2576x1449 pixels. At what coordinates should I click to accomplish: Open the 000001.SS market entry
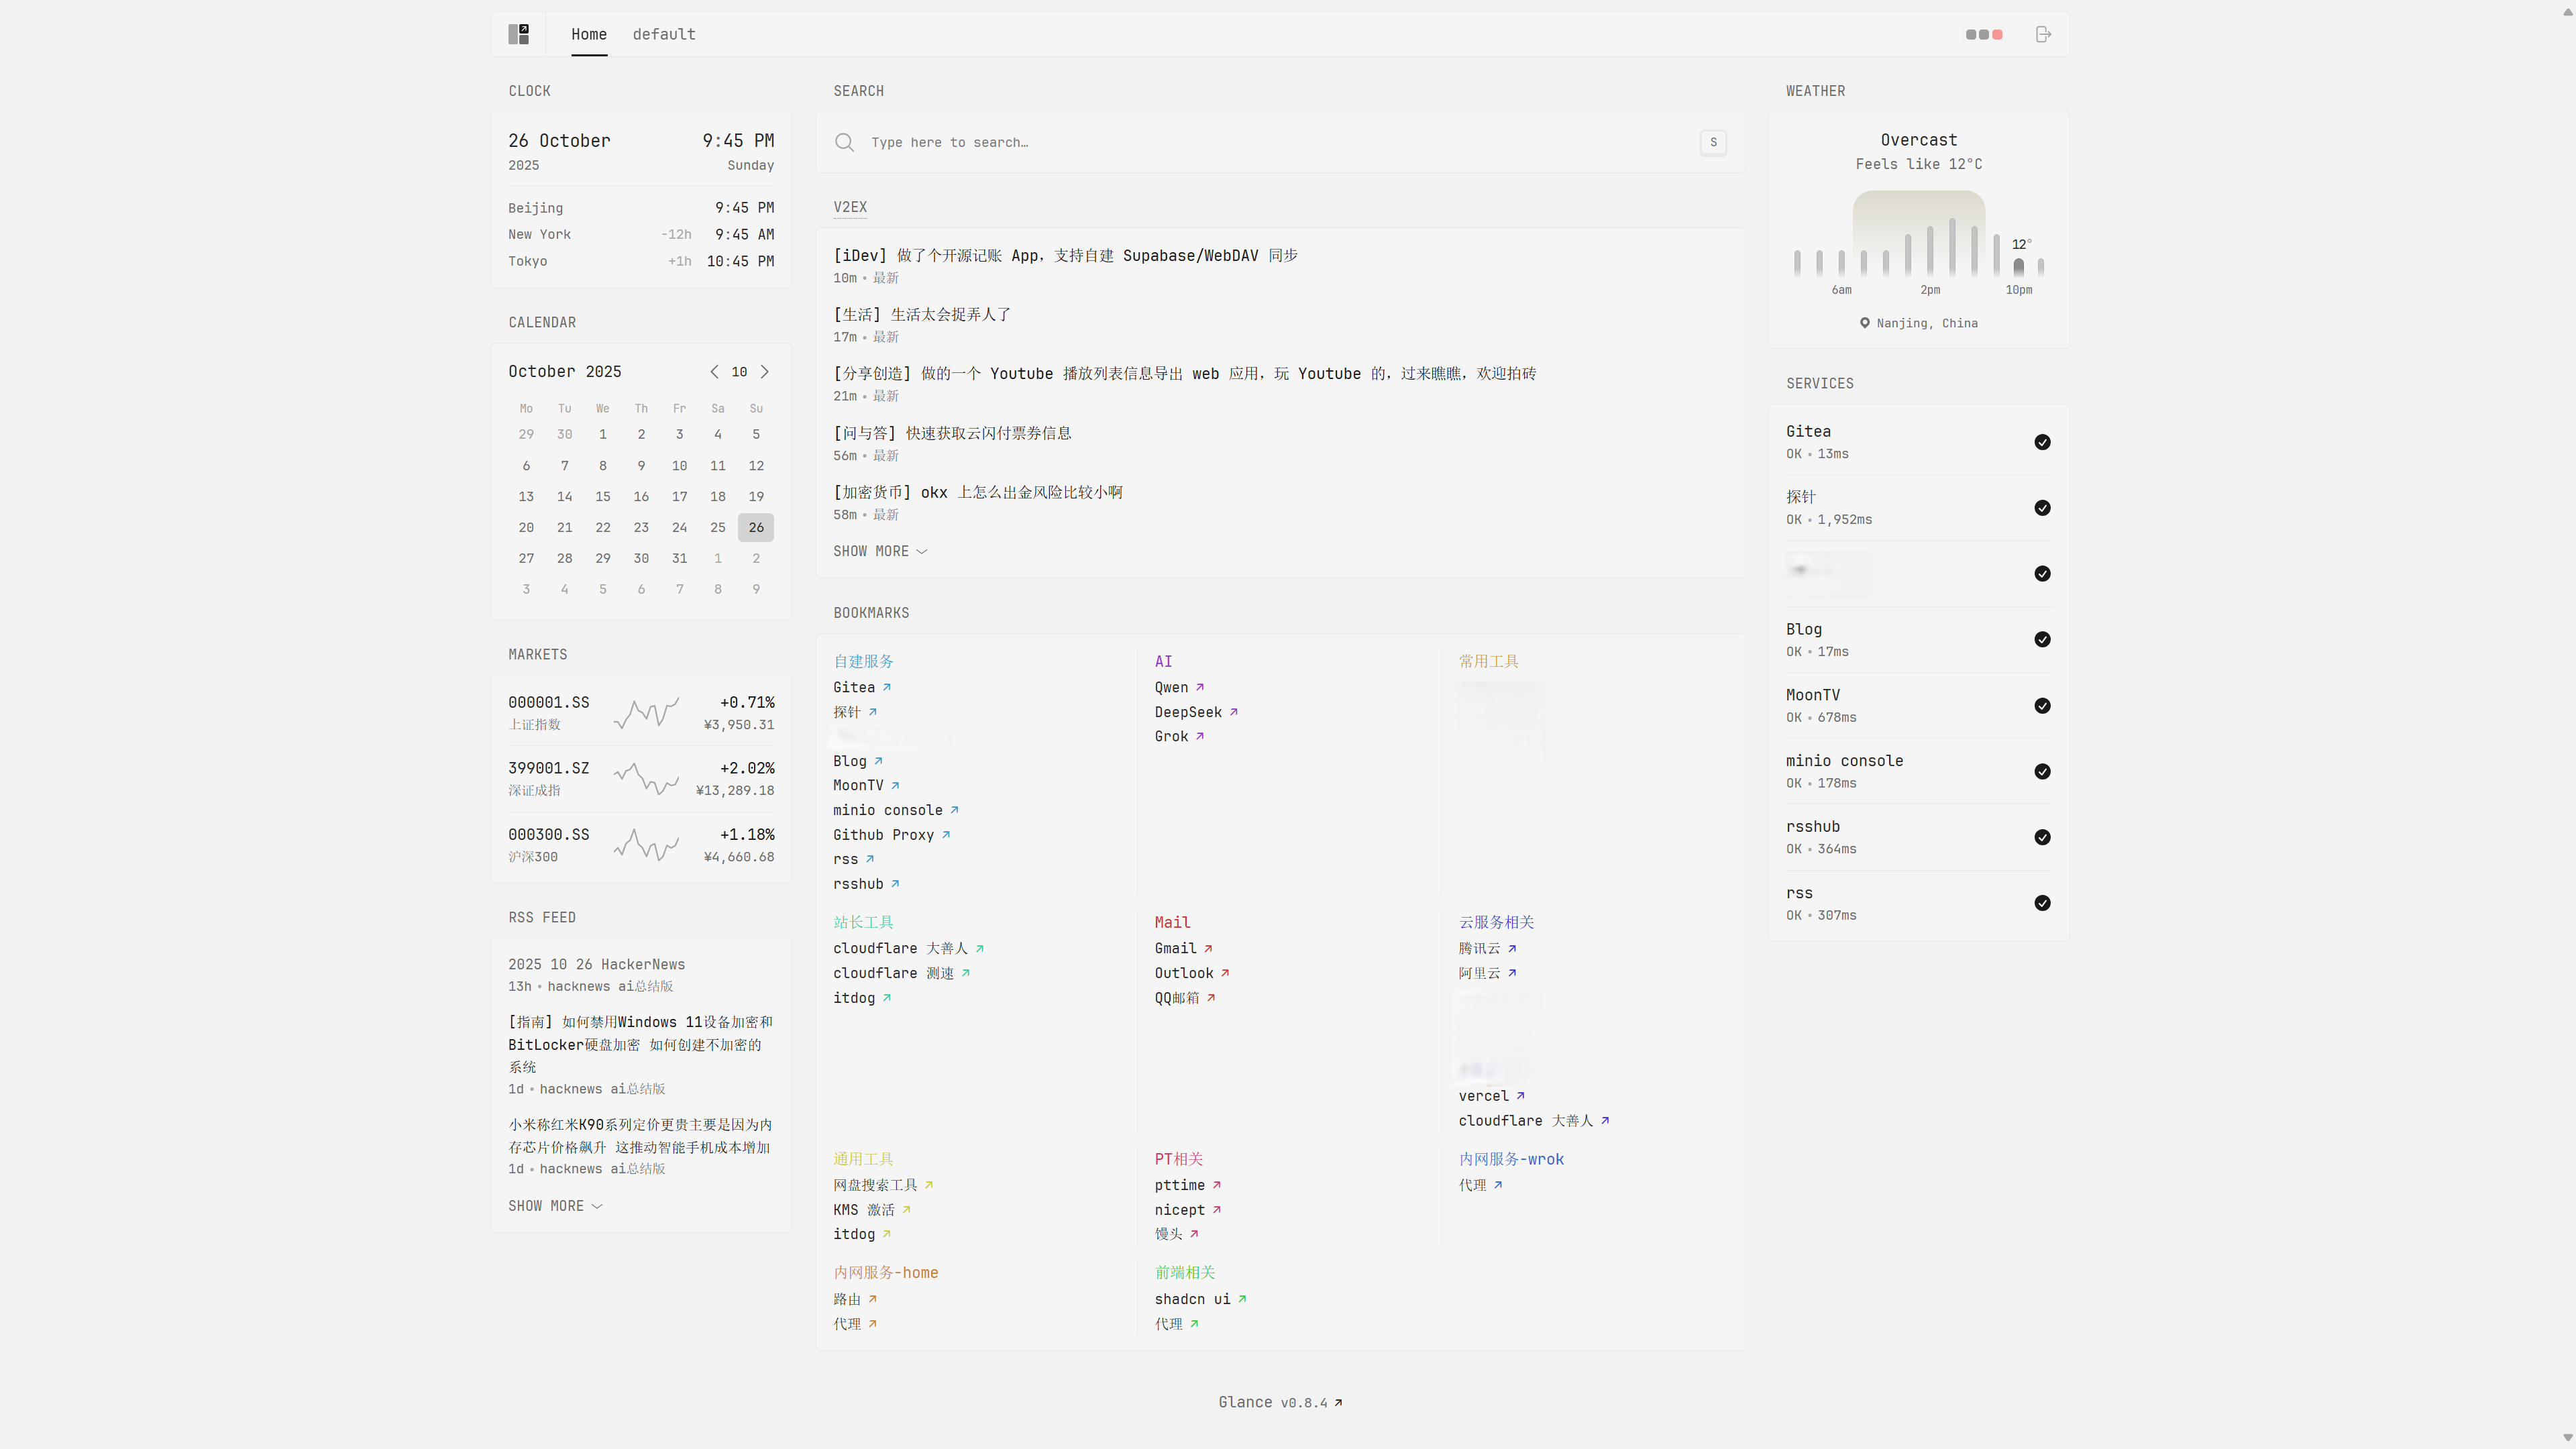click(x=548, y=702)
